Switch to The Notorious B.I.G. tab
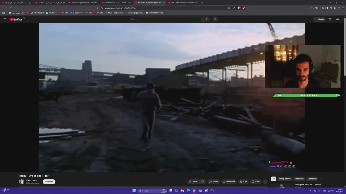The image size is (346, 194). click(x=116, y=3)
